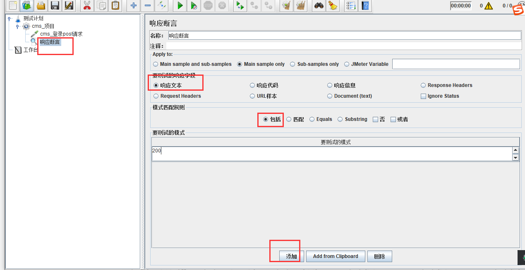Click Remote Shutdown All icon

[268, 5]
